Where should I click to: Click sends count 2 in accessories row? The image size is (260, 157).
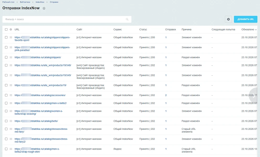166,95
